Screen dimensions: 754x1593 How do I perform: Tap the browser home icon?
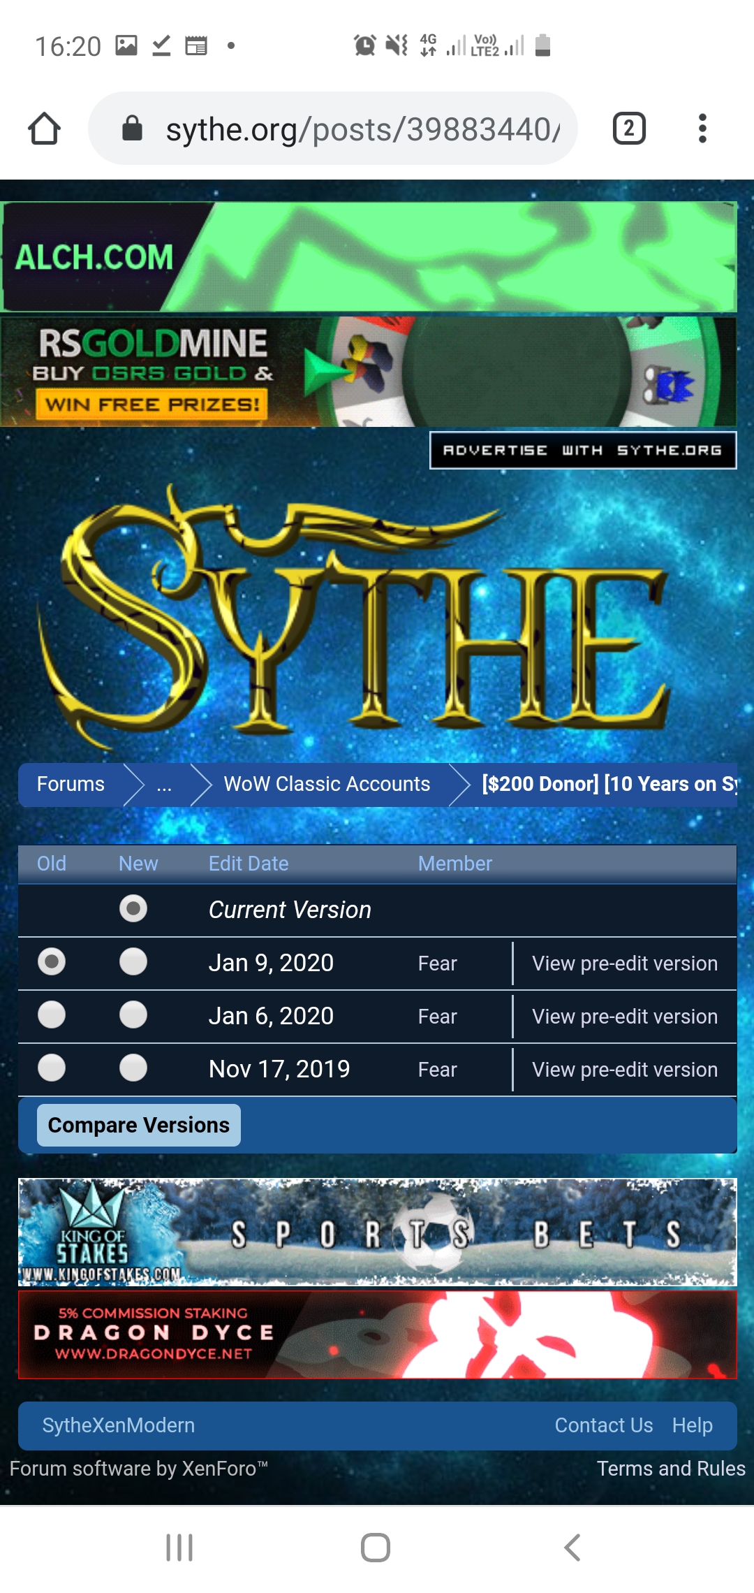click(44, 129)
